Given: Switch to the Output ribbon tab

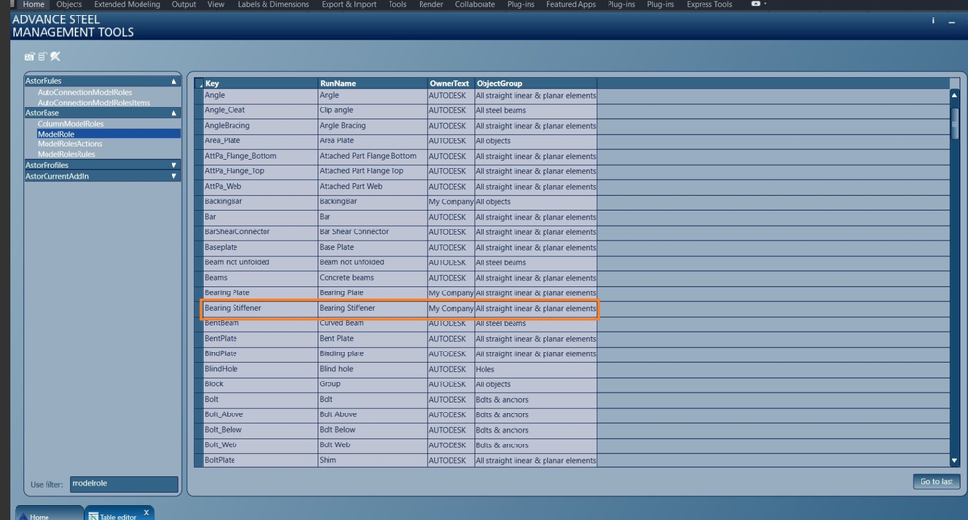Looking at the screenshot, I should 183,4.
